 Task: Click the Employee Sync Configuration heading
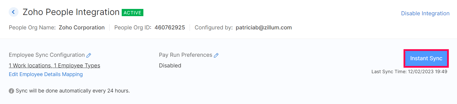(47, 55)
